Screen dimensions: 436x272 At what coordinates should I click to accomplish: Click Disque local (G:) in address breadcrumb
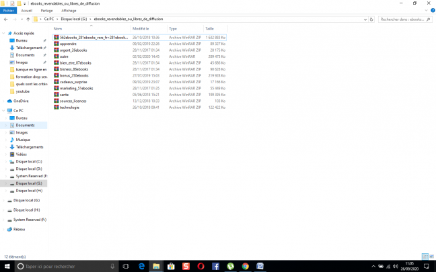75,19
